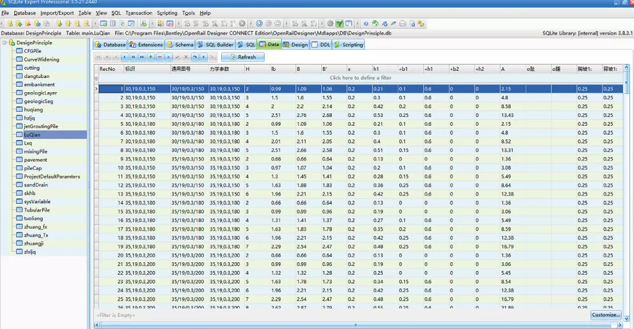Open the Database menu

point(25,13)
